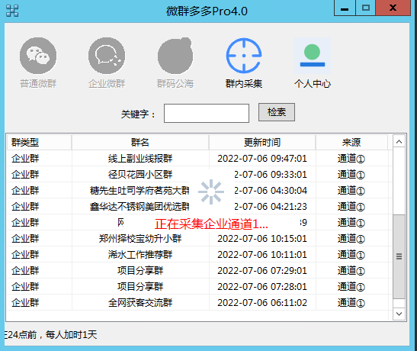This screenshot has height=351, width=417.
Task: Click the scrollbar up arrow in the table
Action: 399,142
